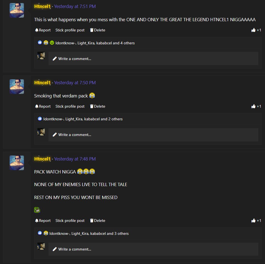Write a comment on the top post

tap(153, 59)
